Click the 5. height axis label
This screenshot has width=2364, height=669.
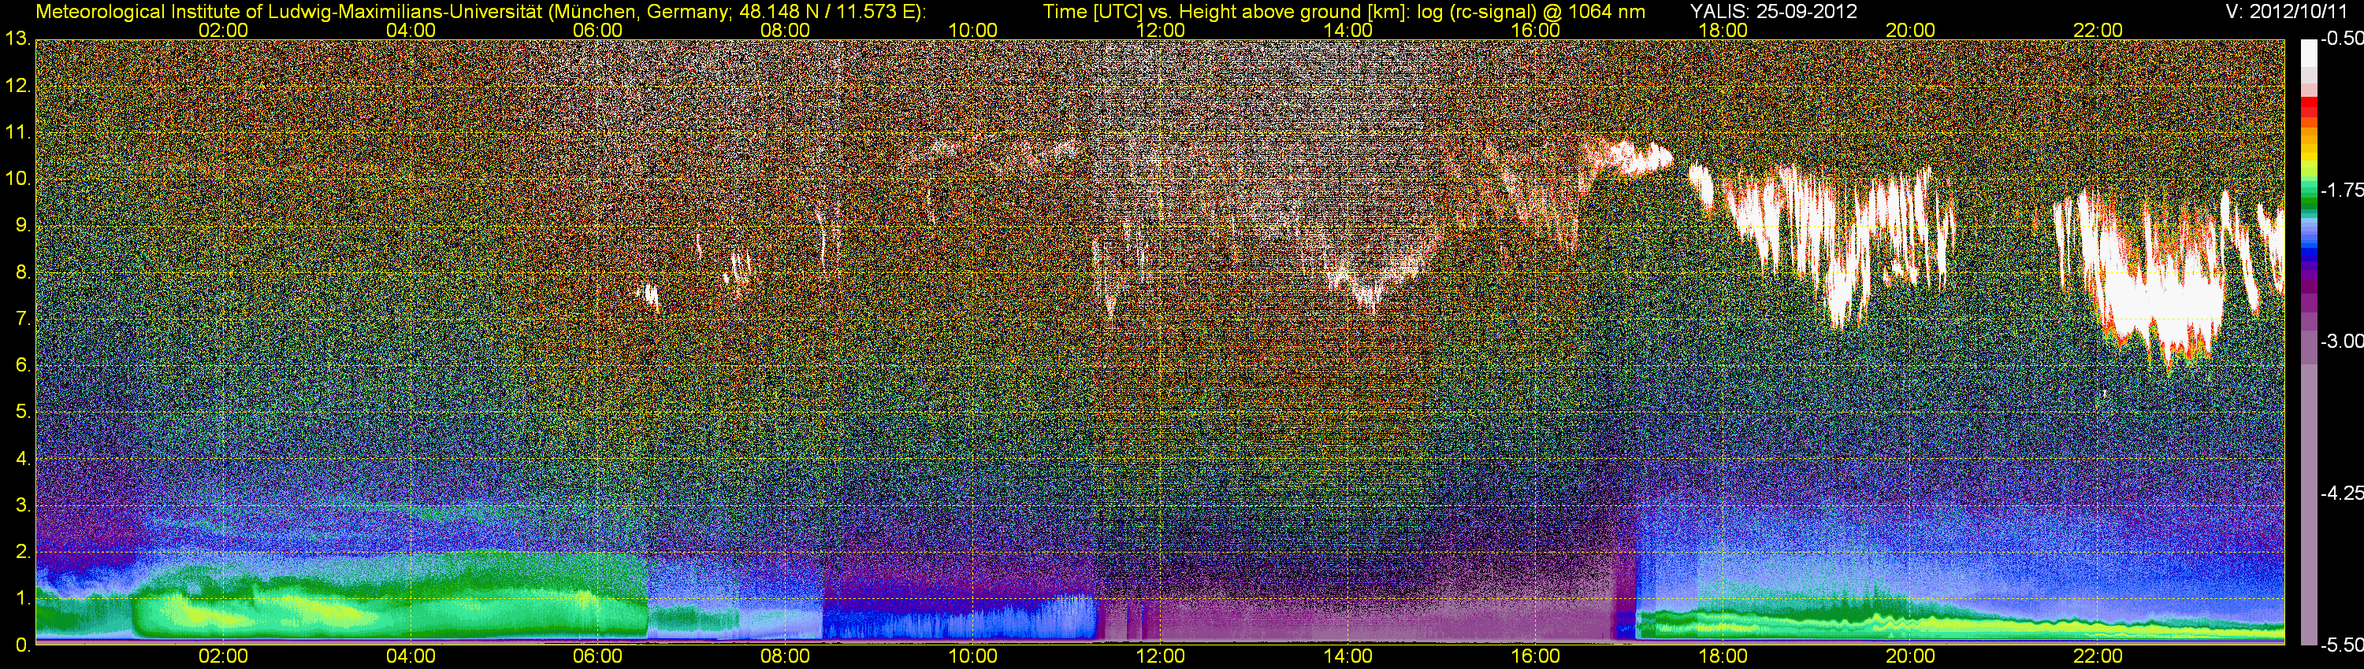[23, 412]
